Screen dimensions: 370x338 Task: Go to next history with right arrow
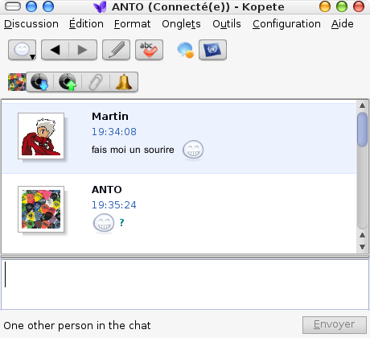pos(83,50)
